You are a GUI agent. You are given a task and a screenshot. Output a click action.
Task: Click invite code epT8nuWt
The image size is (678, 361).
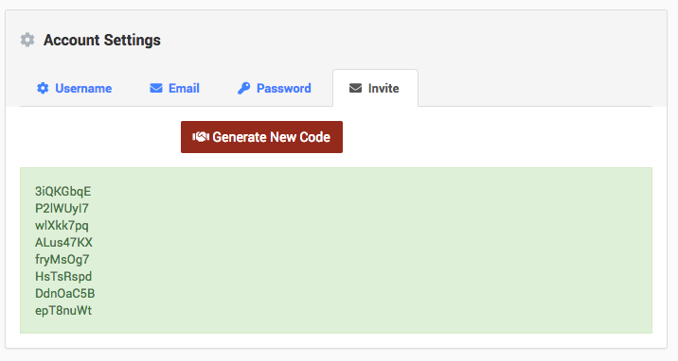tap(63, 311)
